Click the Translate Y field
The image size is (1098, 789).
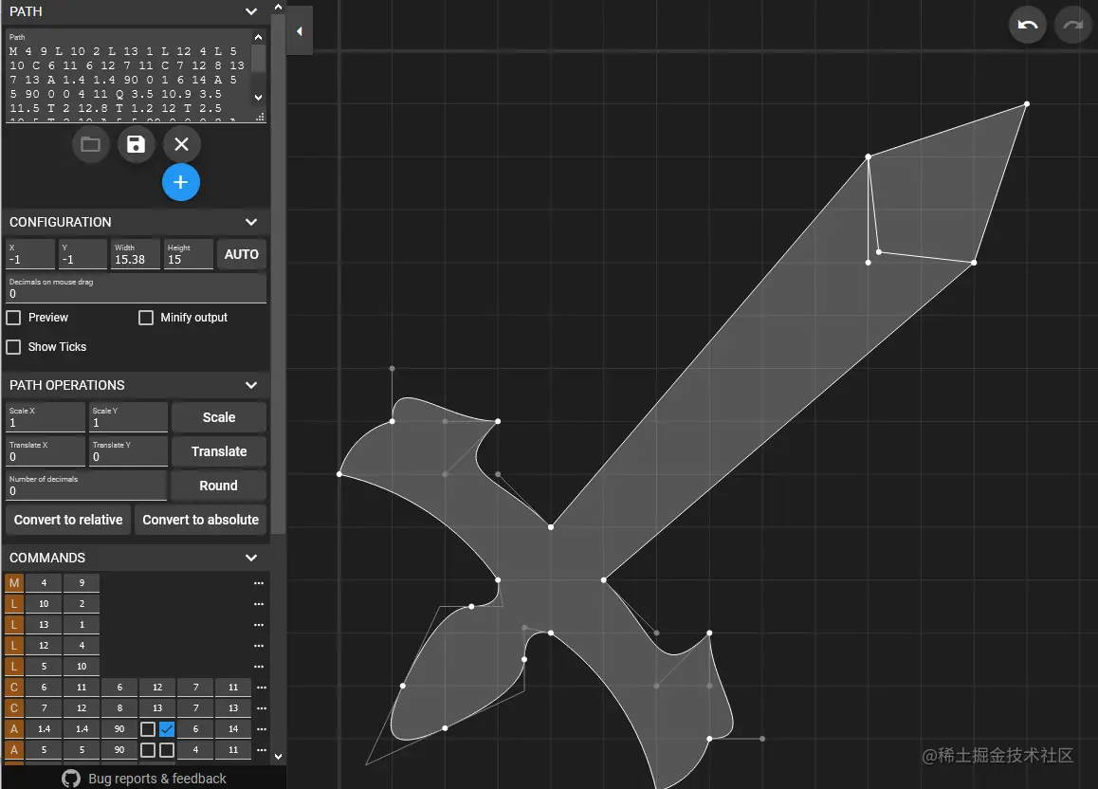click(129, 451)
